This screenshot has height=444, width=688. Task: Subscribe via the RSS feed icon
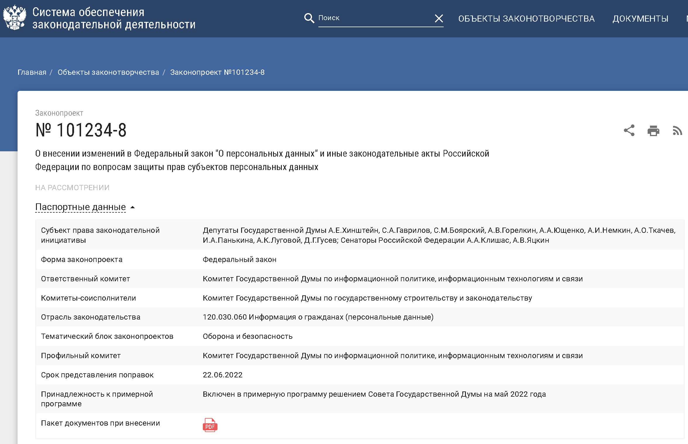(x=677, y=131)
